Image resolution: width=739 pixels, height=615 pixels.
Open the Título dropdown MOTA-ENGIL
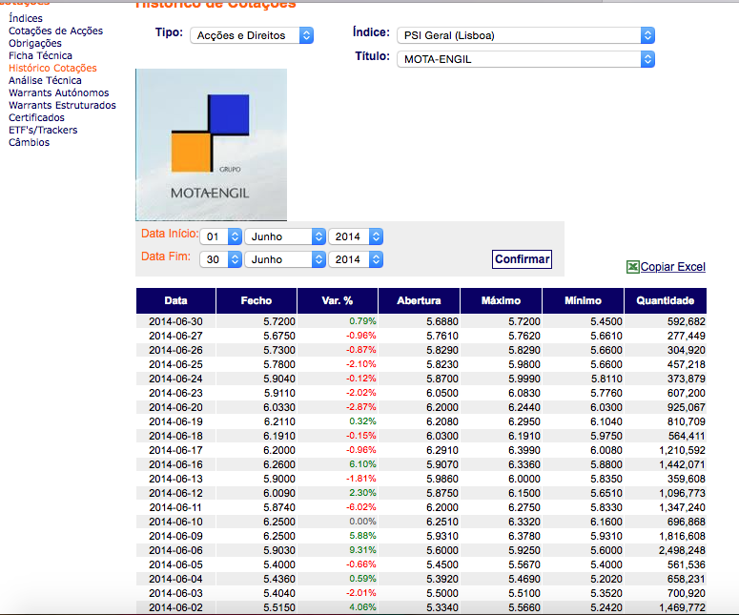point(525,59)
